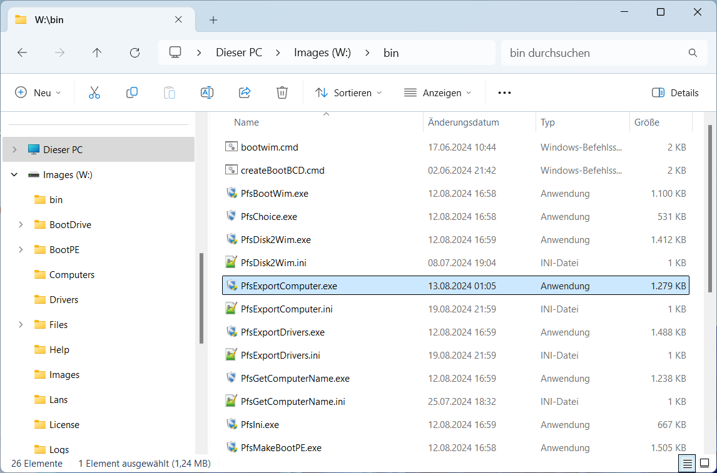The height and width of the screenshot is (473, 717).
Task: Click the Copy icon in toolbar
Action: 132,92
